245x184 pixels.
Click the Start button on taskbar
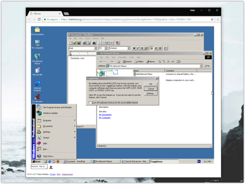(x=36, y=162)
